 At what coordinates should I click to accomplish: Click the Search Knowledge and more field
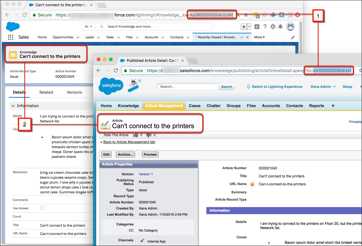(x=154, y=27)
